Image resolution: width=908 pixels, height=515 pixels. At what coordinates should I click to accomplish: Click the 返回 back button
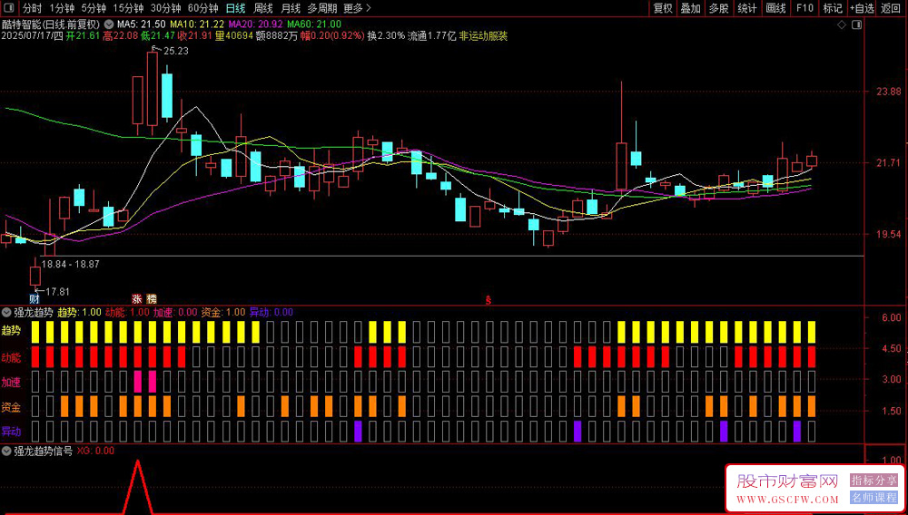(892, 8)
